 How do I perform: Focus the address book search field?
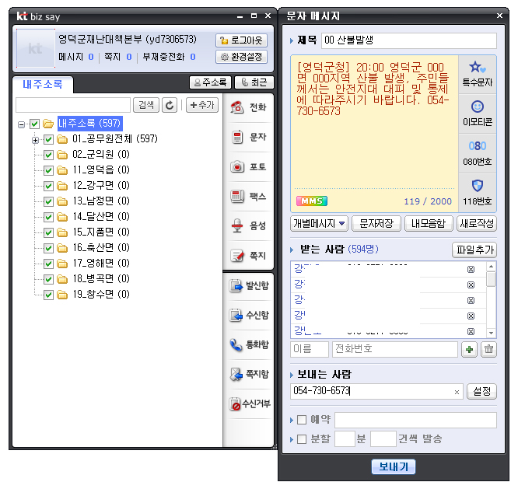pos(73,105)
